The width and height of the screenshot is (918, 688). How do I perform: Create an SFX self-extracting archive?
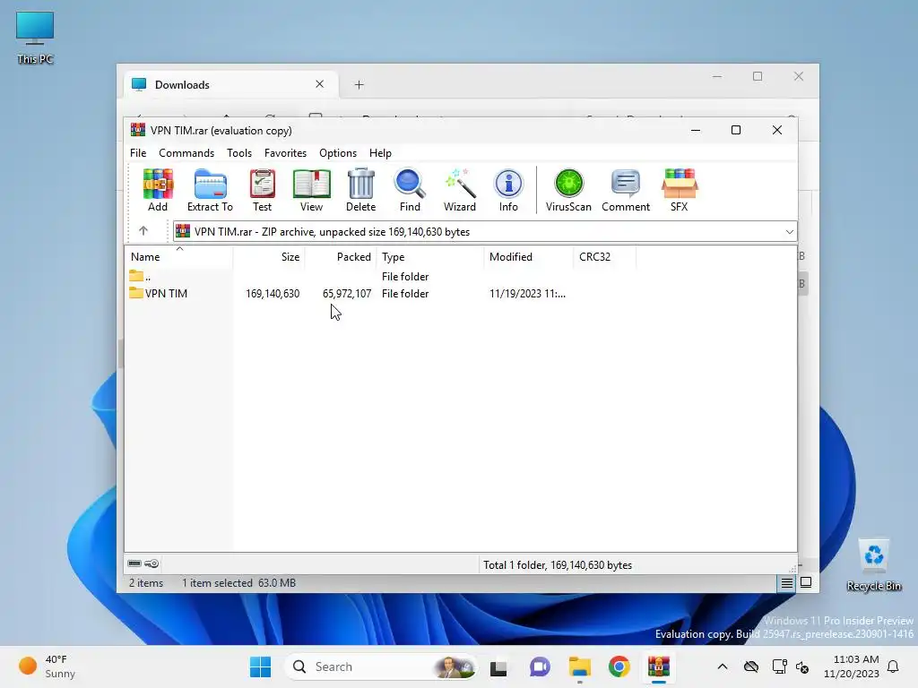(x=680, y=190)
